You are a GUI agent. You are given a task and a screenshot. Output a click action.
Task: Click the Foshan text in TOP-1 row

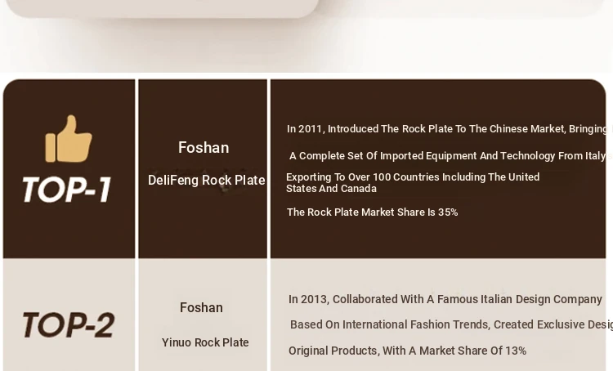coord(204,147)
